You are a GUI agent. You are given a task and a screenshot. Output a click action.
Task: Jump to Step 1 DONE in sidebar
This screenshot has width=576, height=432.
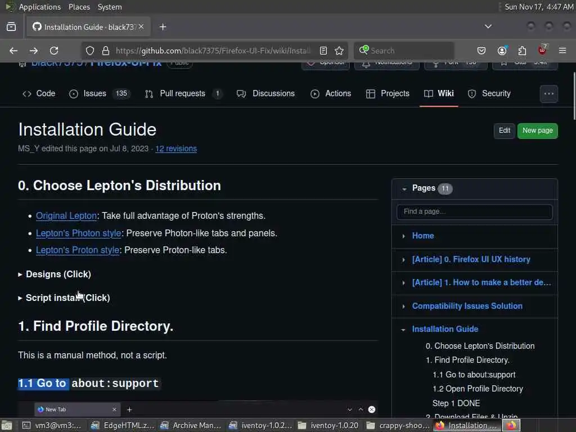456,403
